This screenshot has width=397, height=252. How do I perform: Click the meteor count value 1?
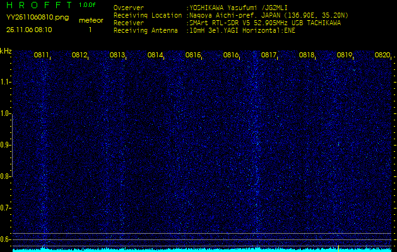click(x=90, y=30)
